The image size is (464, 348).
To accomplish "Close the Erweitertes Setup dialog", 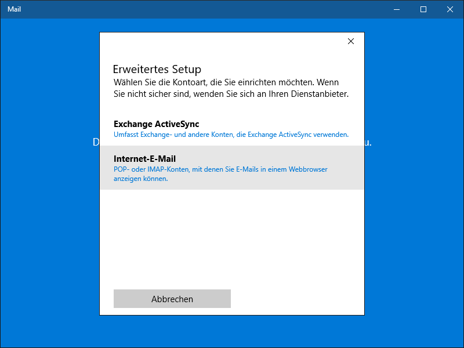I will click(x=351, y=41).
